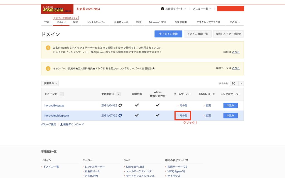Toggle 自動更新 checkmark for horoyoiblog.xyz

tap(137, 105)
